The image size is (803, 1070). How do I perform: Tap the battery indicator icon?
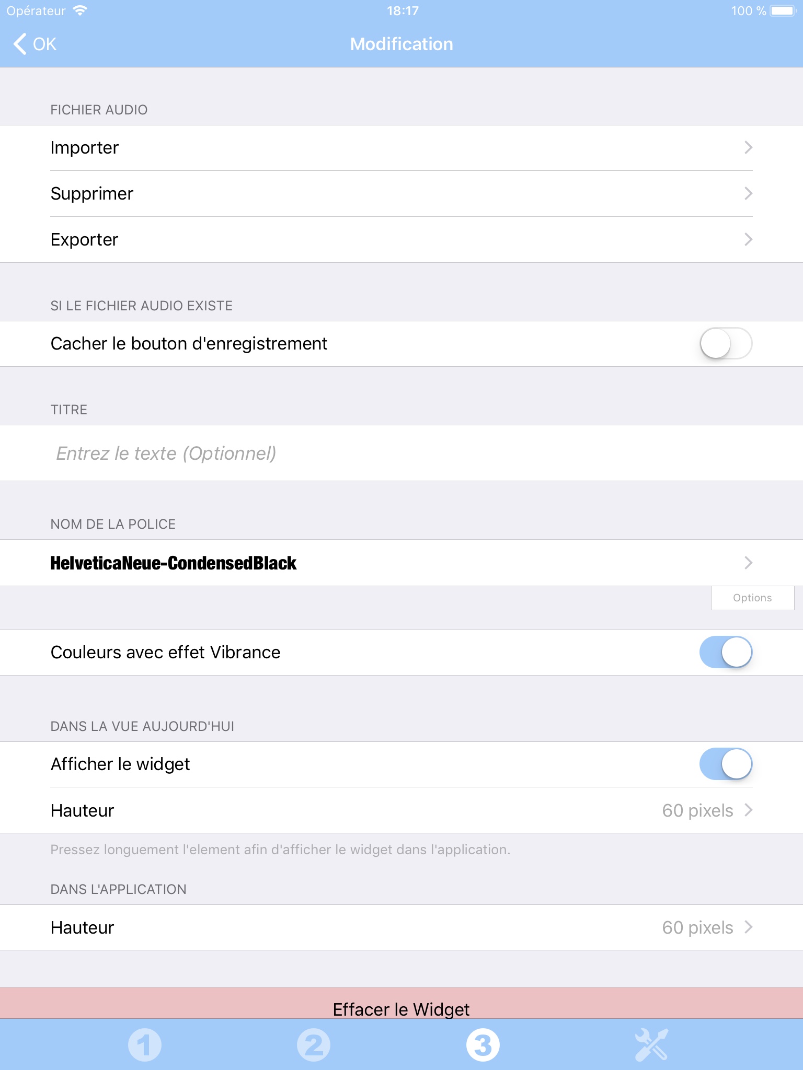tap(782, 11)
